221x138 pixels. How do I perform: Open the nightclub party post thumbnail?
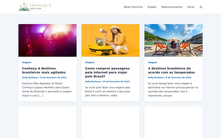[x=48, y=40]
